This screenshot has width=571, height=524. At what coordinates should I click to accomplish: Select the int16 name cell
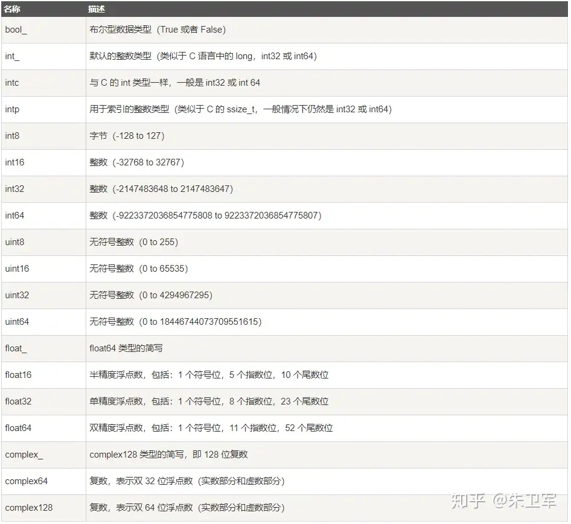[x=43, y=163]
